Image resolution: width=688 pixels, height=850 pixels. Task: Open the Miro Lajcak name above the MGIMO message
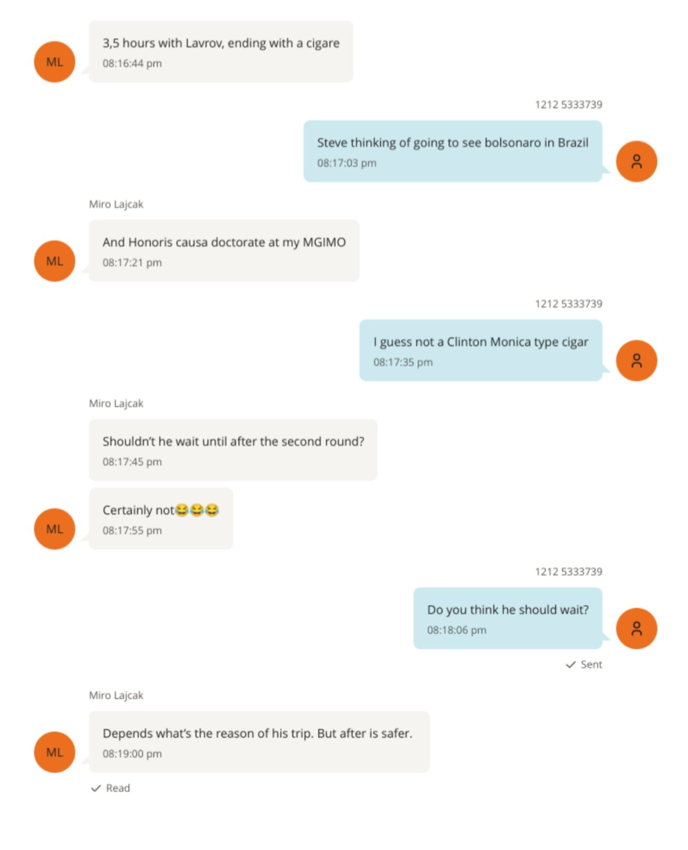pyautogui.click(x=116, y=204)
